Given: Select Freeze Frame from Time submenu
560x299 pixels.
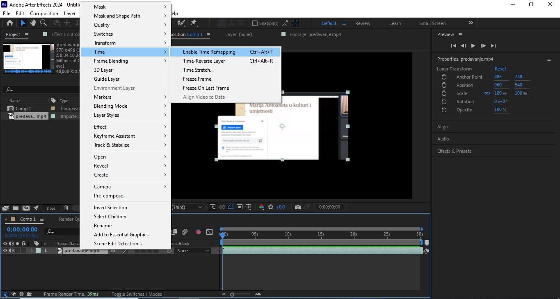Looking at the screenshot, I should tap(197, 79).
